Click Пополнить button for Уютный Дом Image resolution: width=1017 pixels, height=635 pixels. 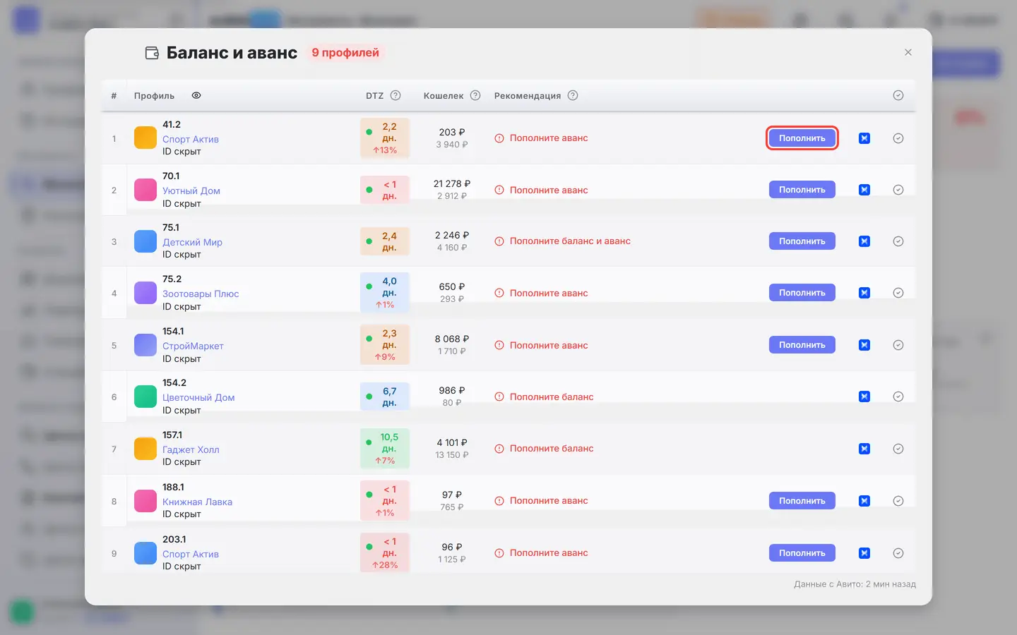tap(802, 190)
